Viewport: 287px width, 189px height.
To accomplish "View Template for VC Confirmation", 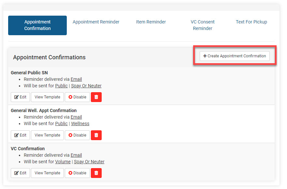I will tap(47, 173).
